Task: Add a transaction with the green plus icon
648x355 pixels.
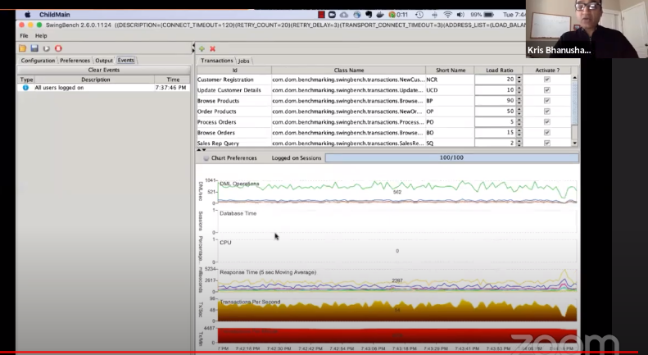Action: click(202, 49)
